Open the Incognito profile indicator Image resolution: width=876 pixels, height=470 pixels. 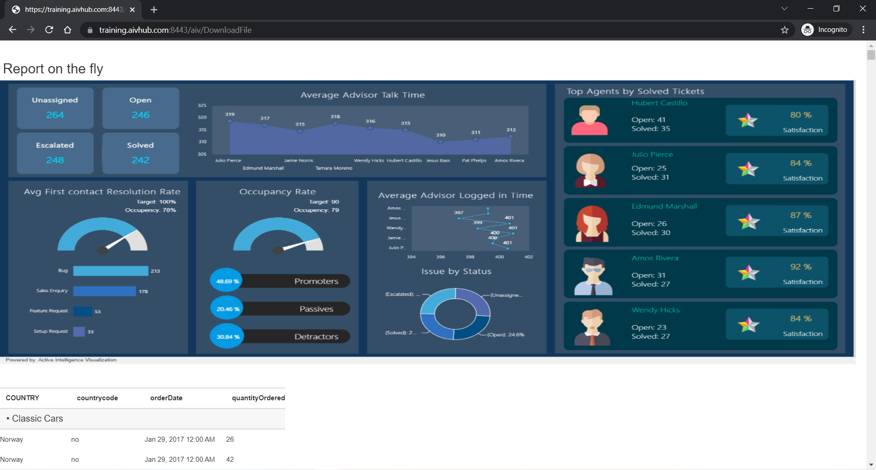(826, 30)
